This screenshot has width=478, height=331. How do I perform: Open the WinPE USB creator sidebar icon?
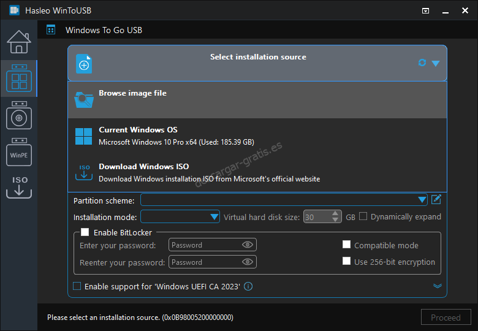[19, 152]
